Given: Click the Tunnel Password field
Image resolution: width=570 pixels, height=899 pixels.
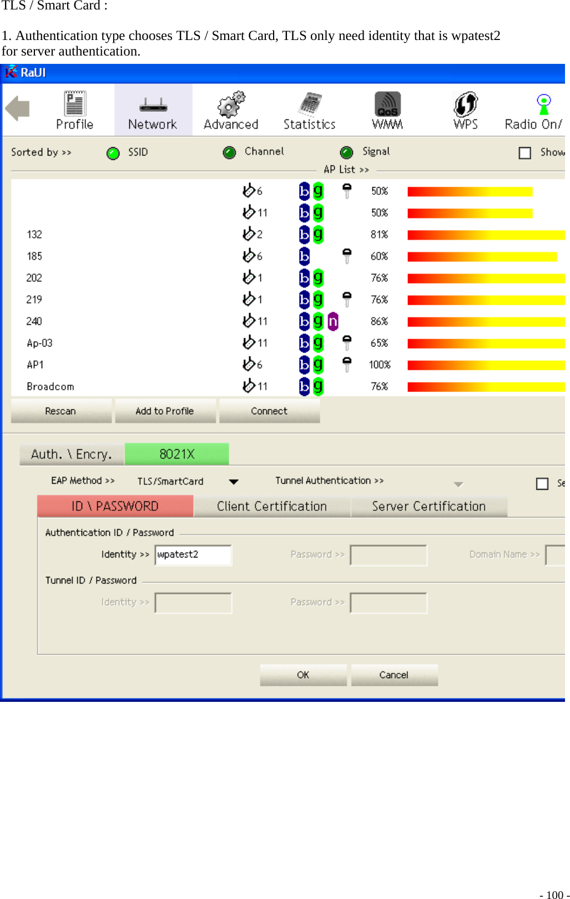Looking at the screenshot, I should 389,602.
